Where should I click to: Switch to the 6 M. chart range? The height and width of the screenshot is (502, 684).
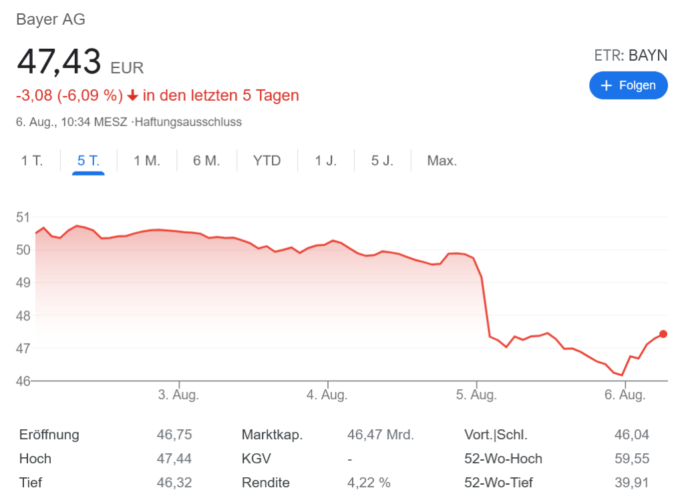pos(206,161)
